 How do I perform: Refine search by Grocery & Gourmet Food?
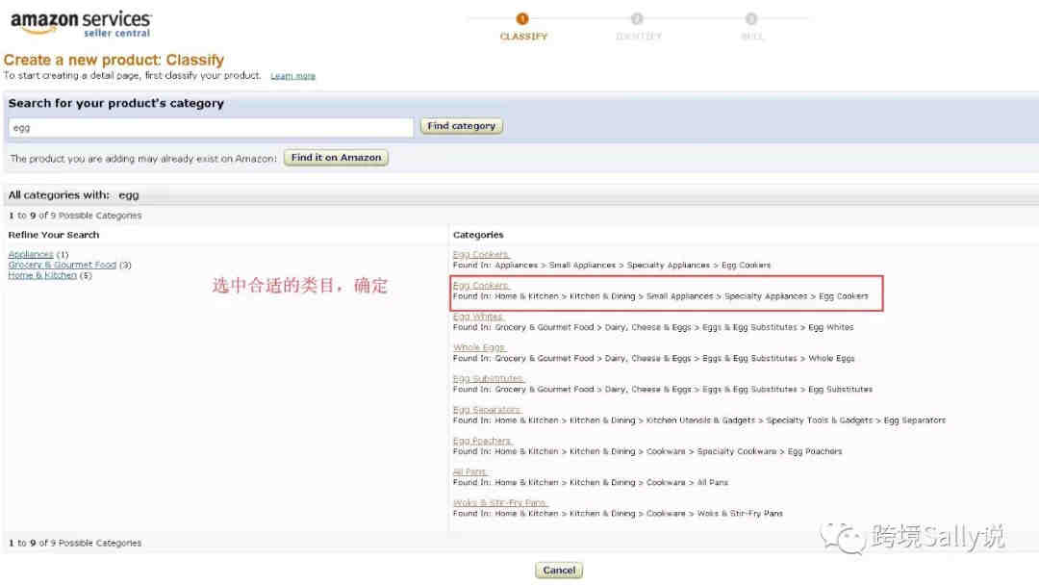tap(63, 265)
